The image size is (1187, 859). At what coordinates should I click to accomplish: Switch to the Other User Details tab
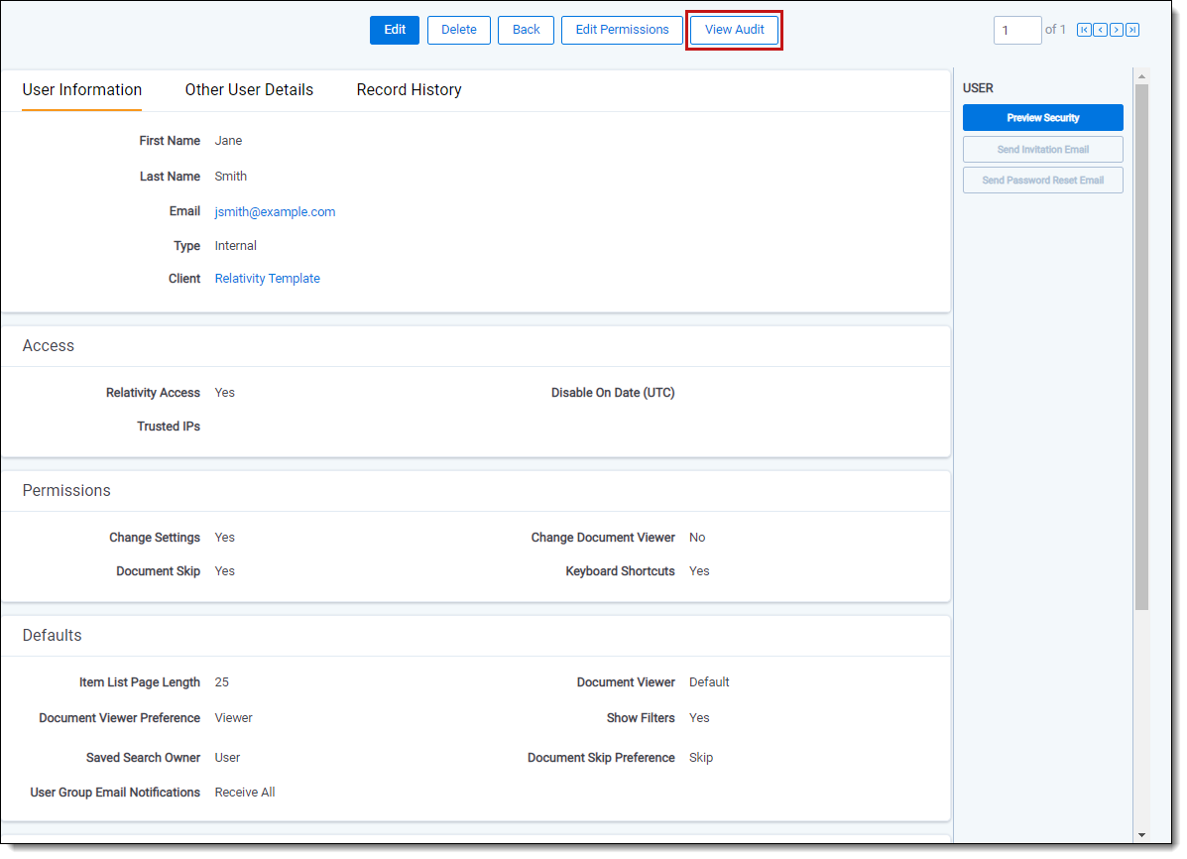(249, 90)
